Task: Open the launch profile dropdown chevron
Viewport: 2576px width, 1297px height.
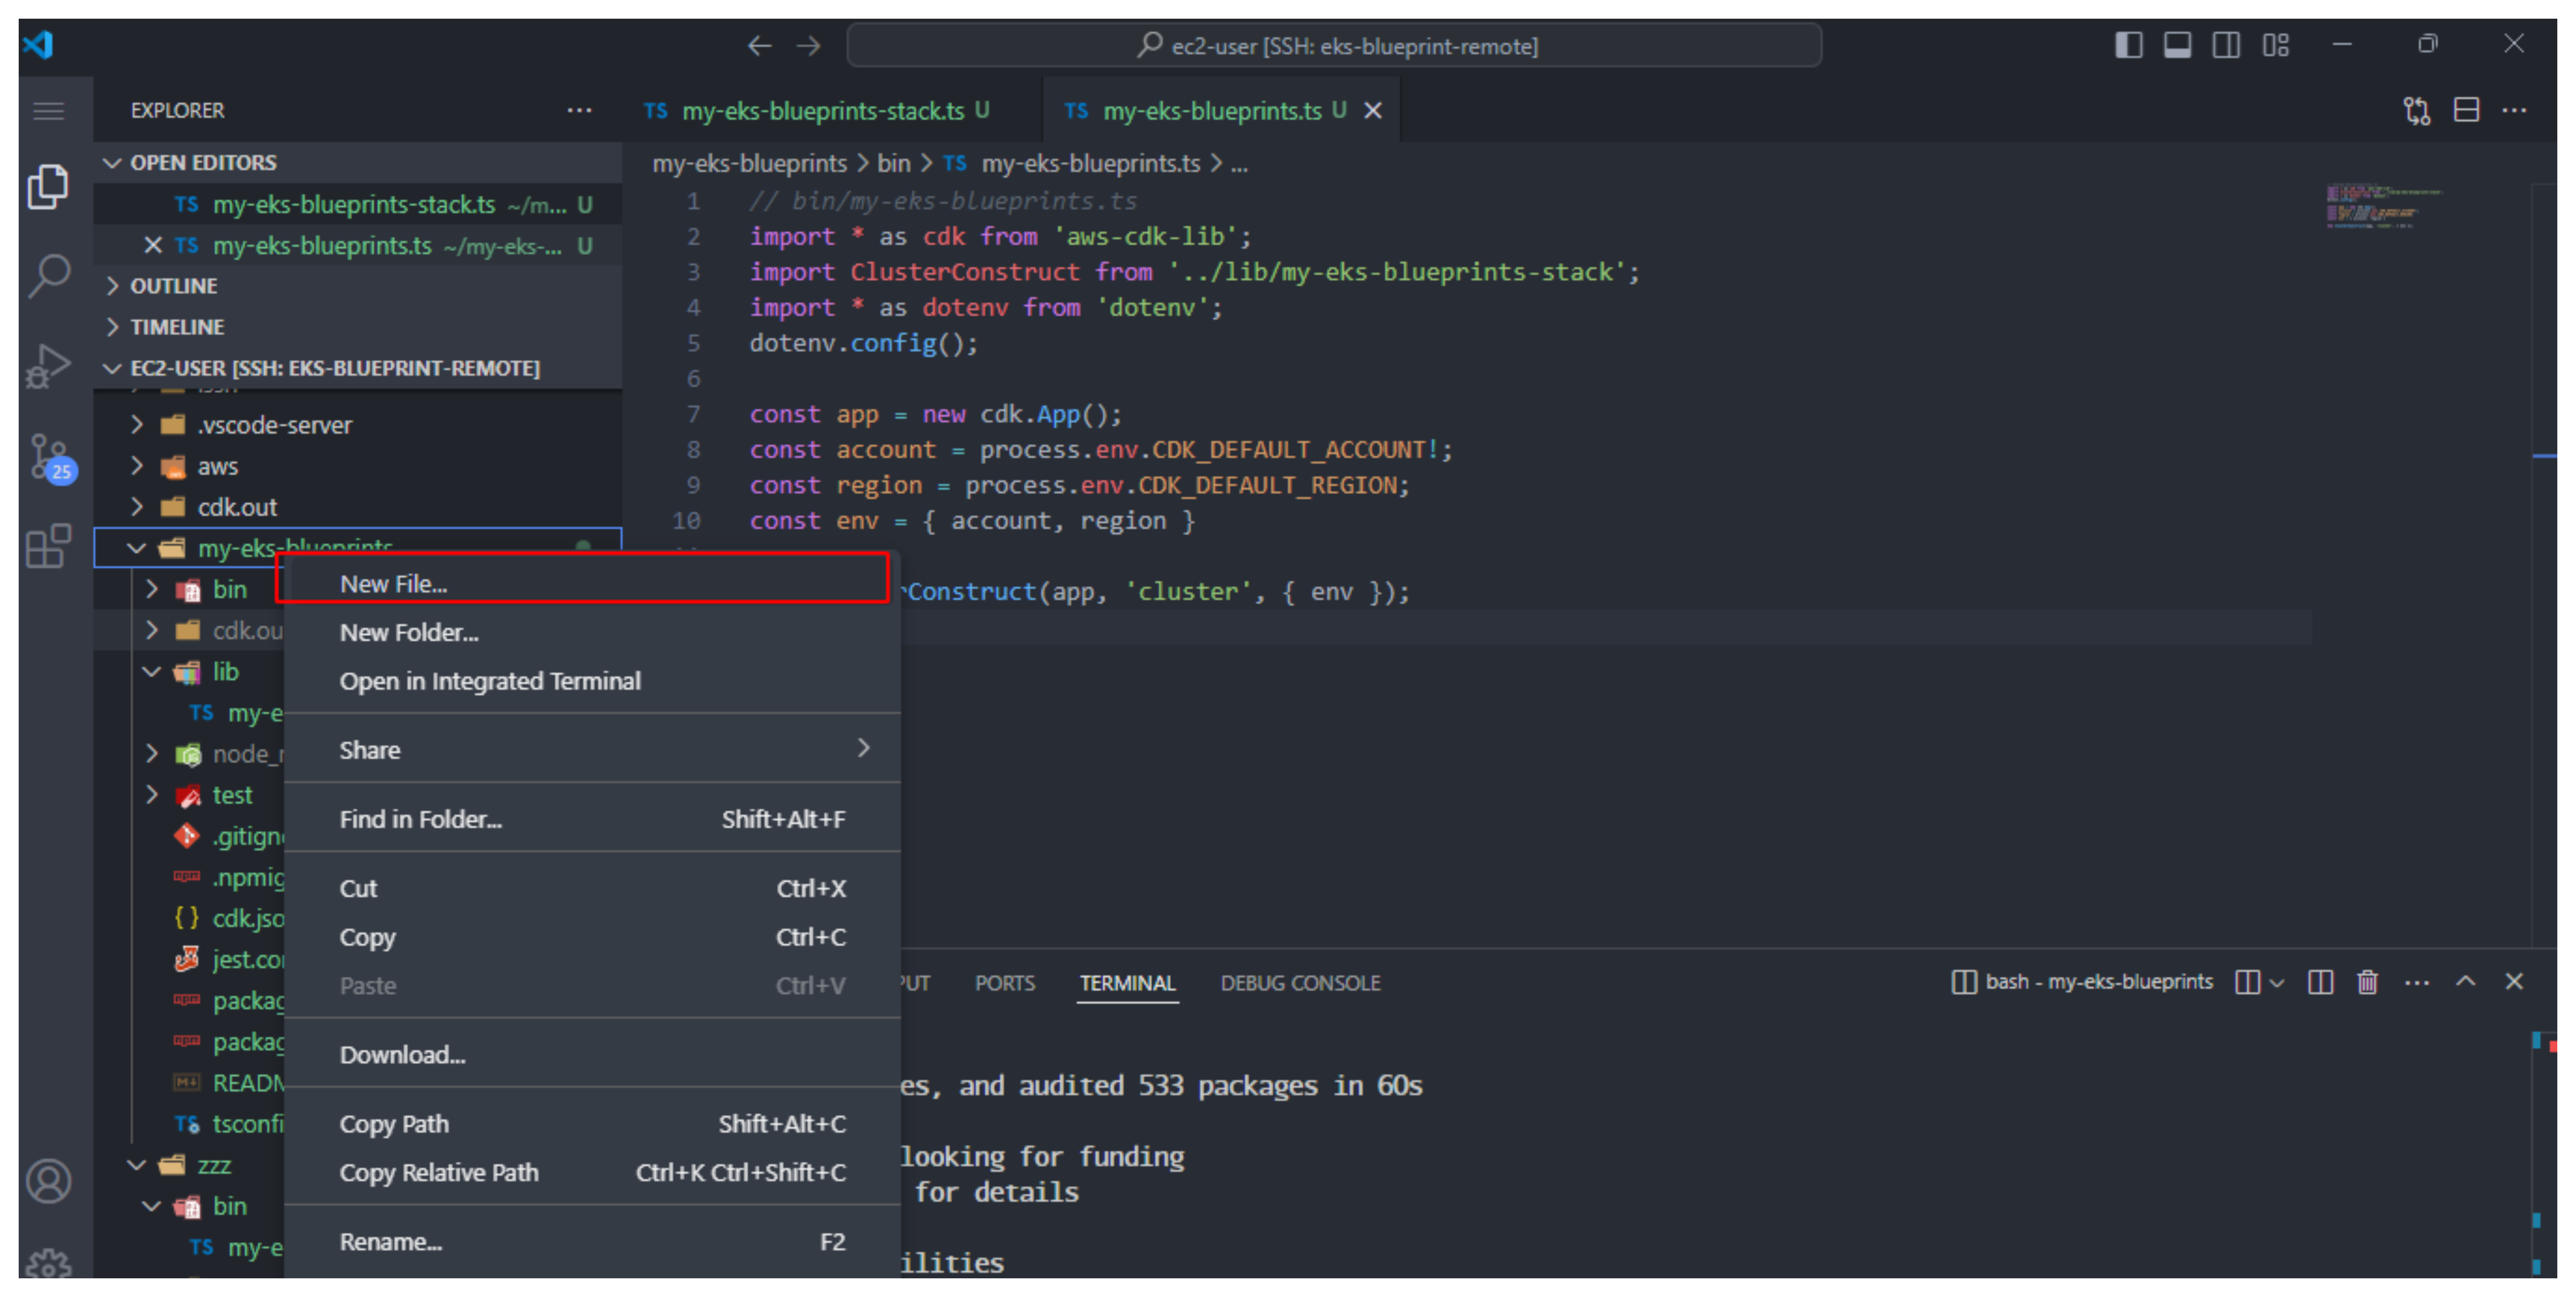Action: click(2277, 983)
